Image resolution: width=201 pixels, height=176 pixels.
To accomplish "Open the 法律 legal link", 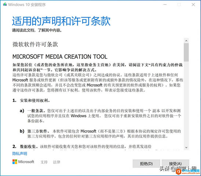I will coord(56,162).
